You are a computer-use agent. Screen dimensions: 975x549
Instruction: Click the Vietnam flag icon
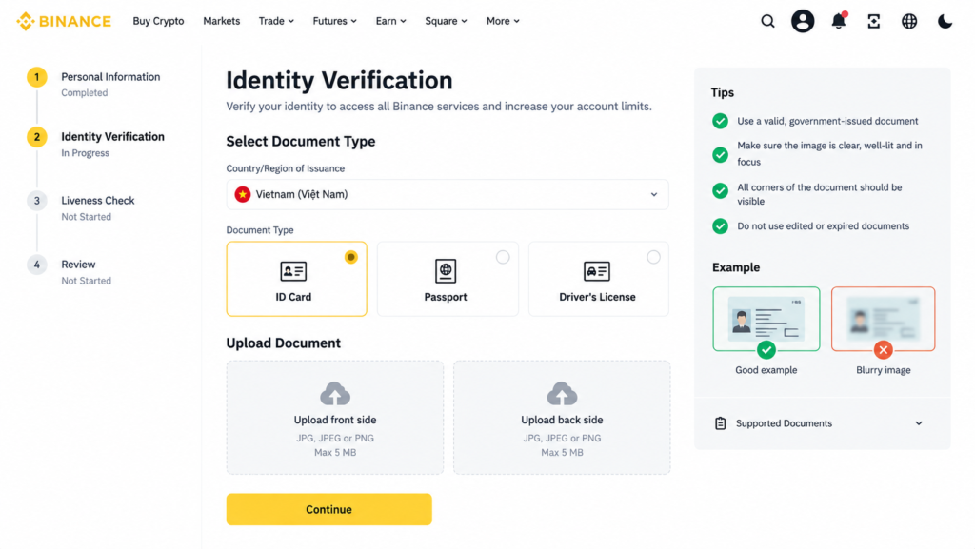[243, 194]
